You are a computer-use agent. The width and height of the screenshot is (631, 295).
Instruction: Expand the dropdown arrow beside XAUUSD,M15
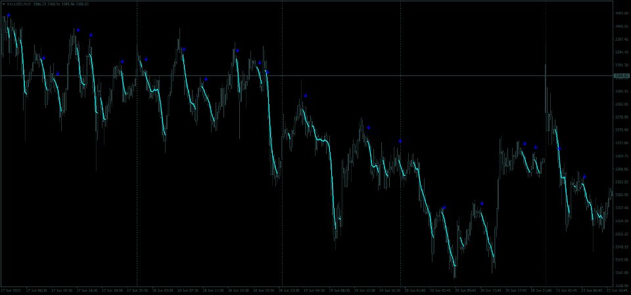click(3, 4)
